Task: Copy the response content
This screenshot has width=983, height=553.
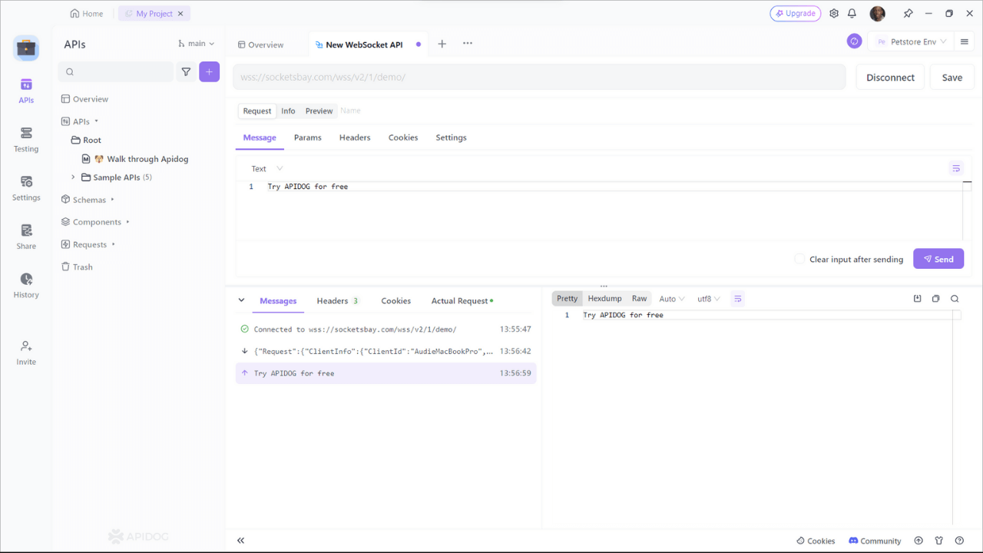Action: [935, 299]
